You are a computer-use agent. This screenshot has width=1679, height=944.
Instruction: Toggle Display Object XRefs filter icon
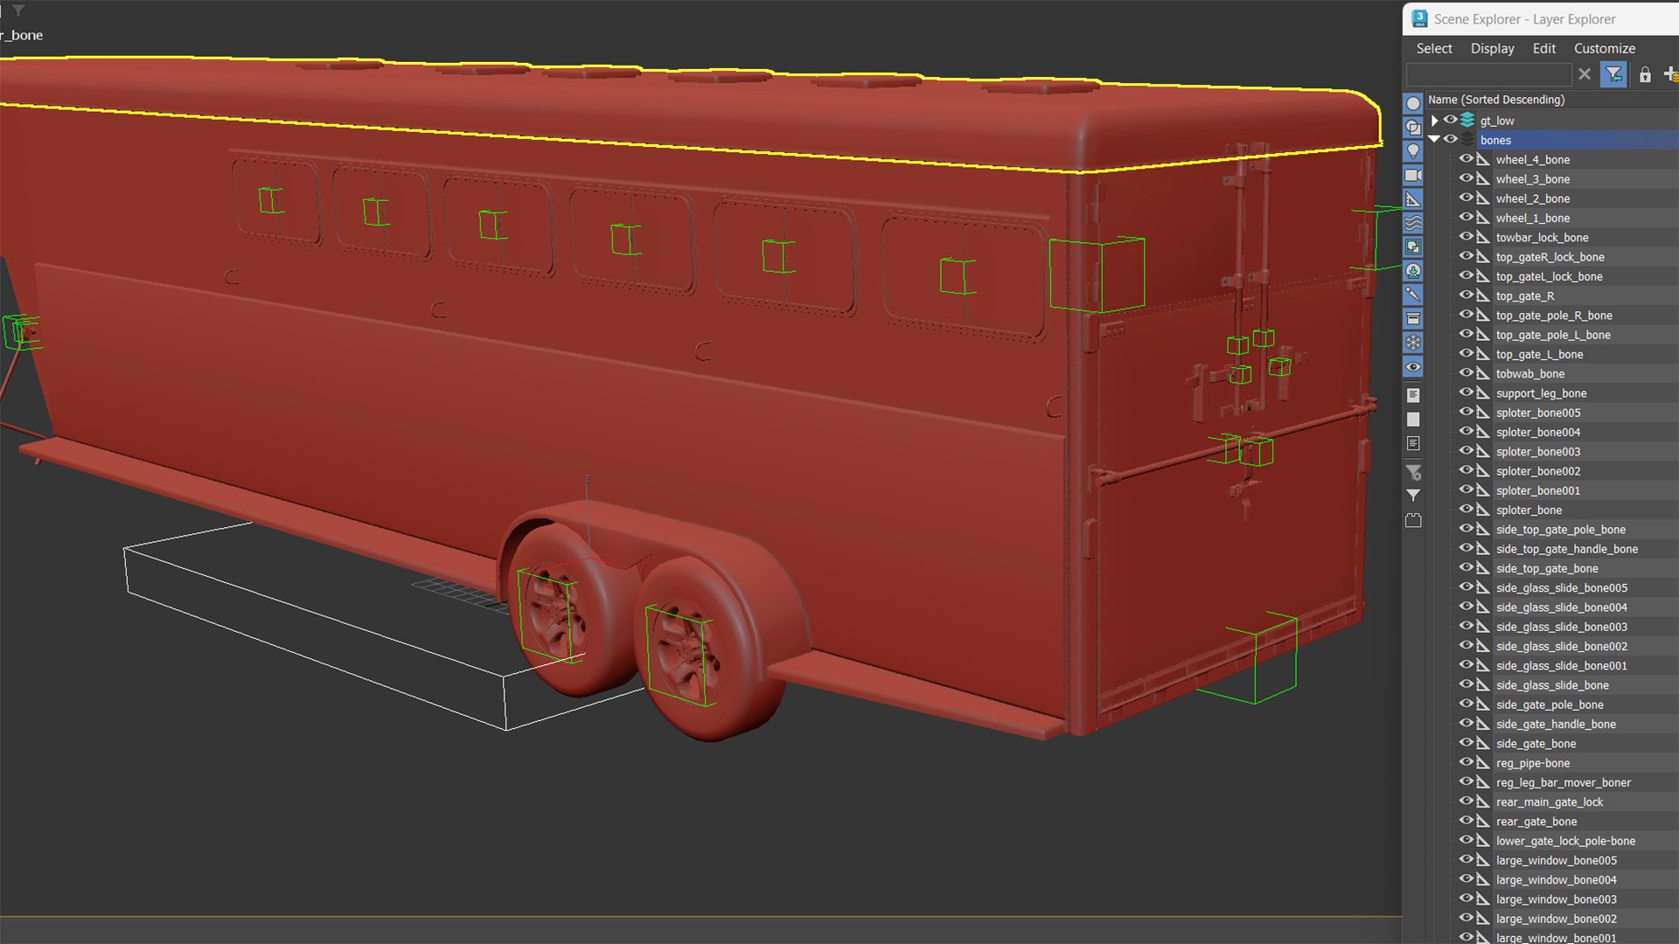coord(1413,271)
